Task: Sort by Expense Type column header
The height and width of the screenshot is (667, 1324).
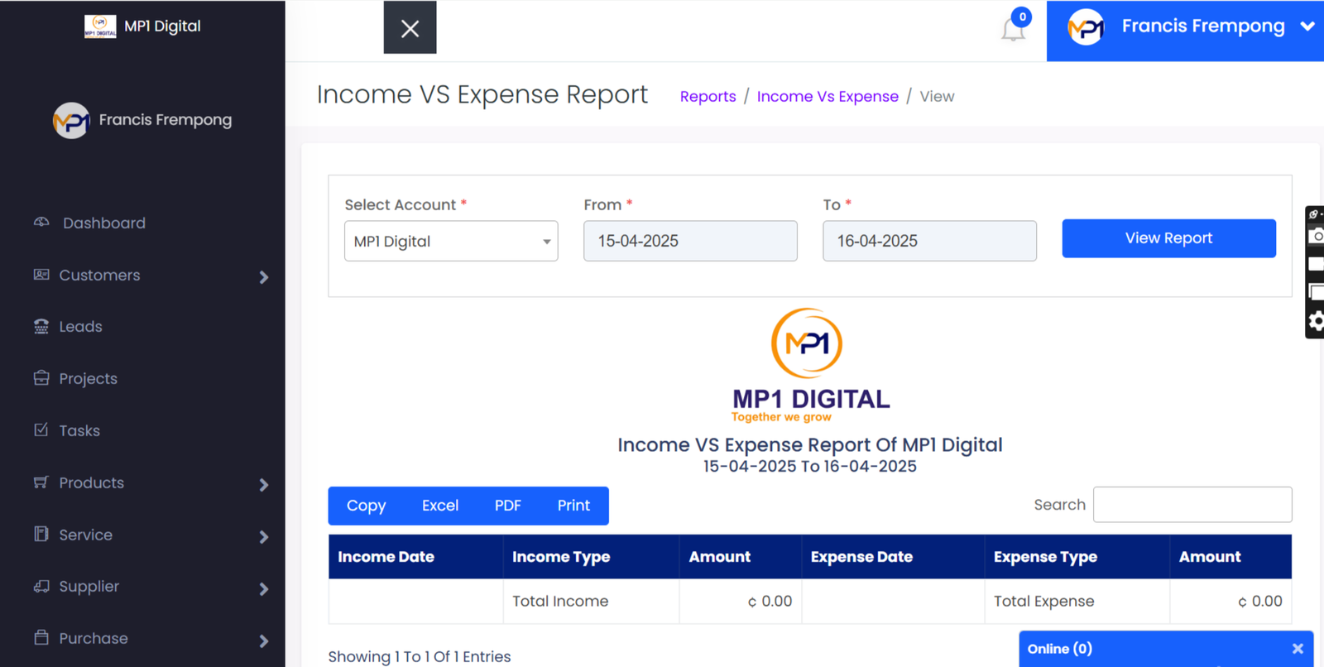Action: tap(1077, 557)
